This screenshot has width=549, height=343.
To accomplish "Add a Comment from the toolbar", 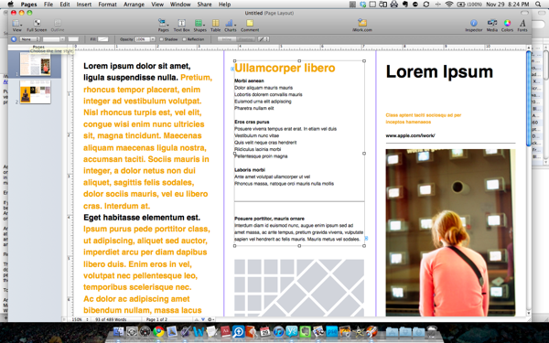I will tap(250, 26).
